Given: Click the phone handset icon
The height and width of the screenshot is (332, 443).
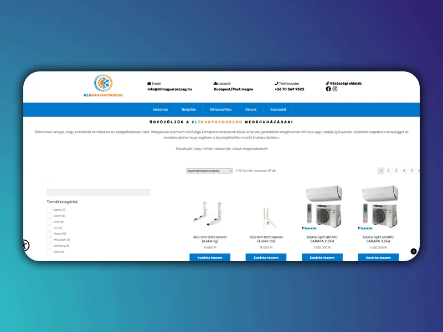Looking at the screenshot, I should (276, 84).
